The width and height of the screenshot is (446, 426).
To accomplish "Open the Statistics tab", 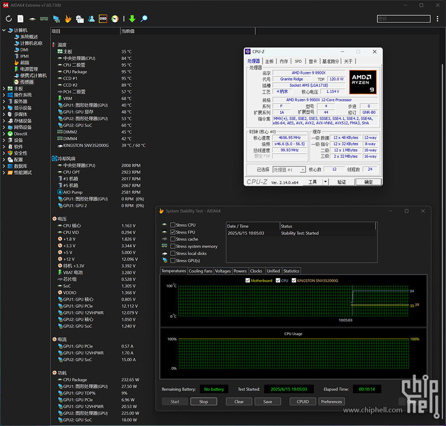I will click(291, 271).
